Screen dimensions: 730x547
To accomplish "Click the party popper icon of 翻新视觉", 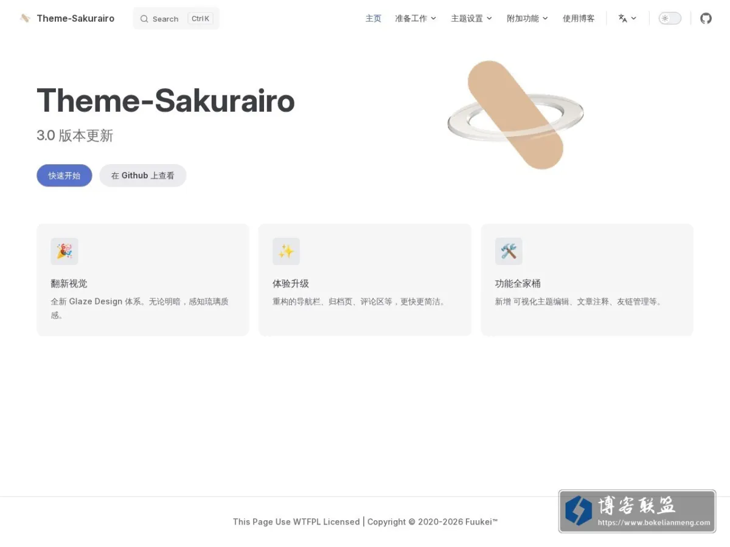I will [x=64, y=251].
